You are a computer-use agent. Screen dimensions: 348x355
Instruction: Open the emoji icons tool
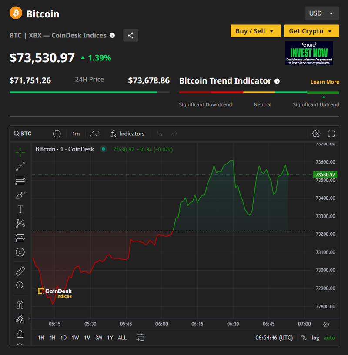click(20, 252)
